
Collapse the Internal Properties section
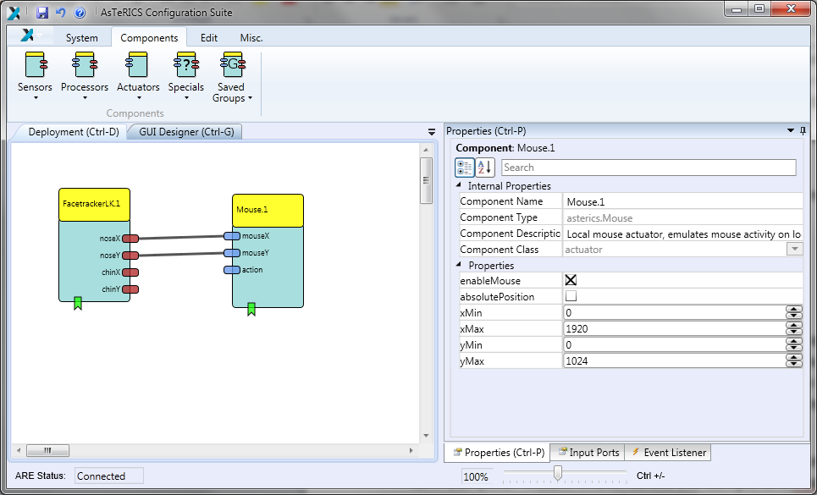459,185
